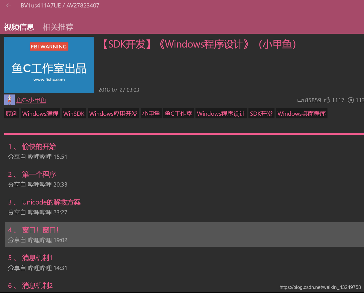Image resolution: width=364 pixels, height=293 pixels.
Task: Switch to the 相关推荐 tab
Action: [x=58, y=27]
